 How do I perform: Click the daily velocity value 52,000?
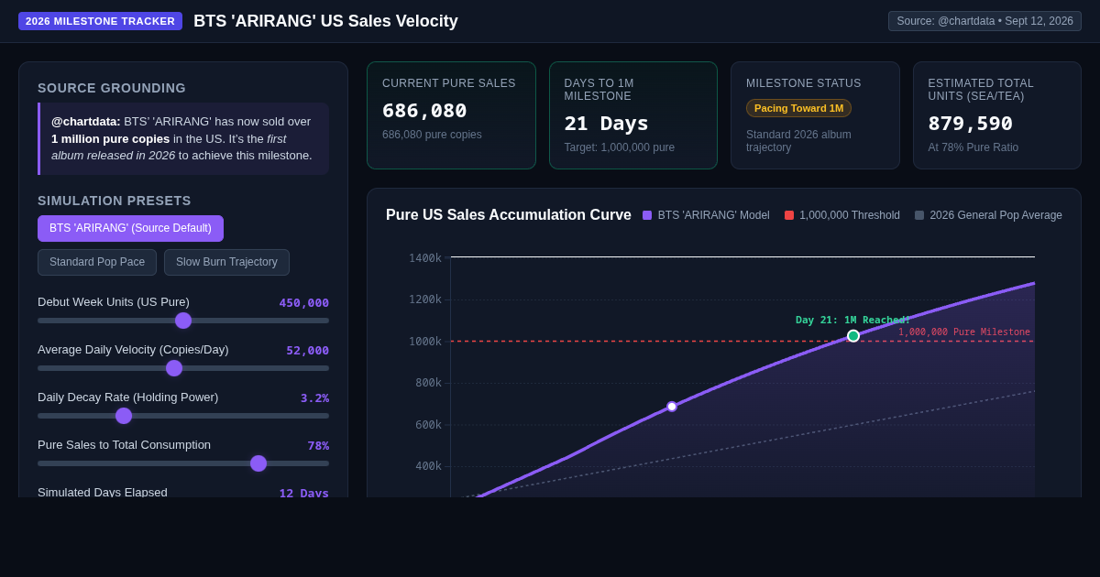tap(307, 351)
